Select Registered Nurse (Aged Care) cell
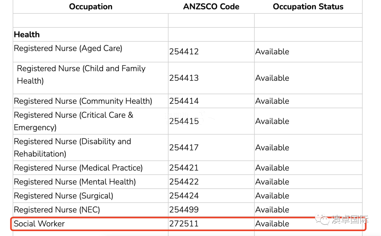Screen dimensions: 381x236 point(68,48)
